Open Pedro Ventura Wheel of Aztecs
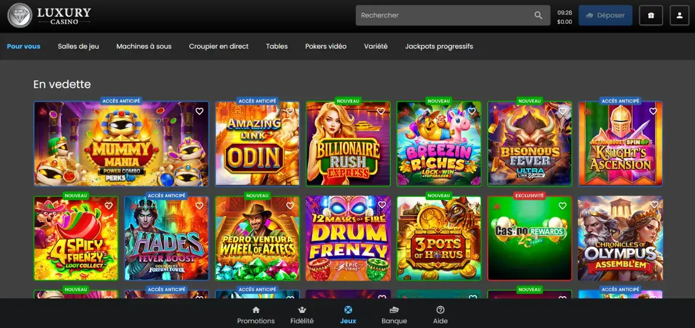 (257, 238)
